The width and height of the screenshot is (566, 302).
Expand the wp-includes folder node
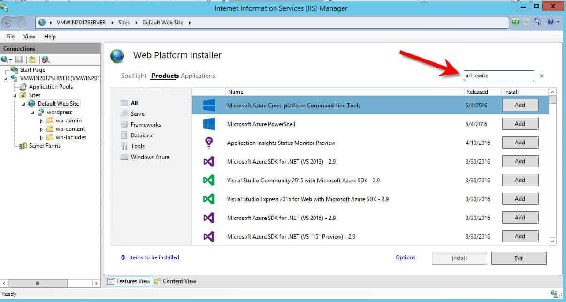pos(41,138)
